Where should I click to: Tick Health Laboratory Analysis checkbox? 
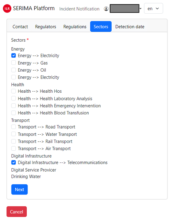click(14, 98)
